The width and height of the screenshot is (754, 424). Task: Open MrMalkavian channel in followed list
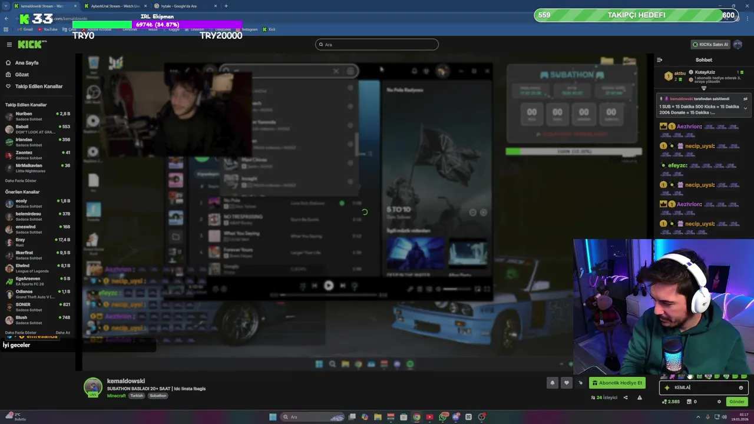tap(37, 168)
